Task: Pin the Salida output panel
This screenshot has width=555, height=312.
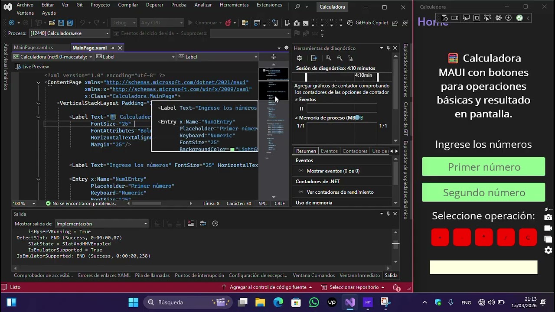Action: pos(388,214)
